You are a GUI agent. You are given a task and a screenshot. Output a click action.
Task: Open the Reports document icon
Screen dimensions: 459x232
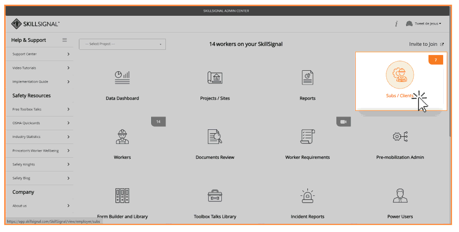307,77
